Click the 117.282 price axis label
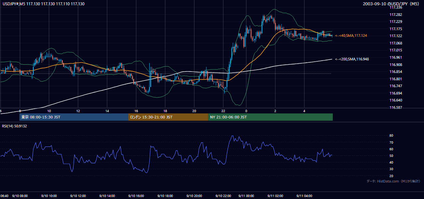 click(x=395, y=15)
